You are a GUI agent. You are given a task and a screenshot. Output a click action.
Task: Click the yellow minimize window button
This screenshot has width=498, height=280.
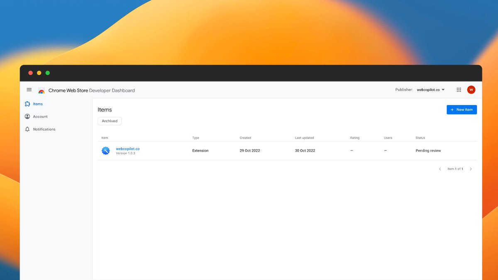pos(39,73)
